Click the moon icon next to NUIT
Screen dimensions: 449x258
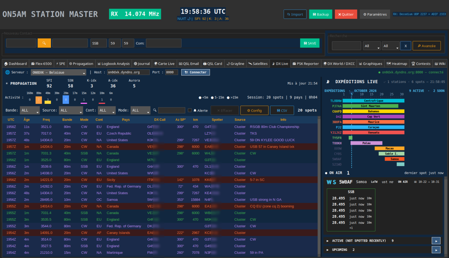point(189,19)
